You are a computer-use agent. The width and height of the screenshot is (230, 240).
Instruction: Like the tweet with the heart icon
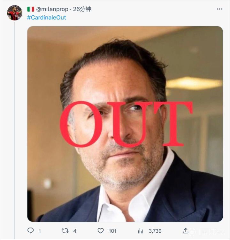click(x=101, y=230)
